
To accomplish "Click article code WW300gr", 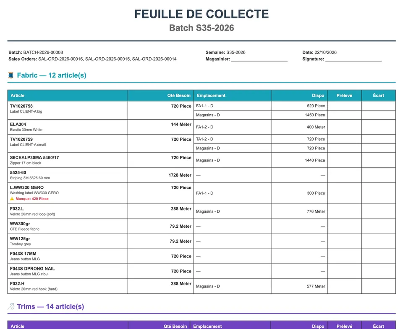I will point(20,224).
